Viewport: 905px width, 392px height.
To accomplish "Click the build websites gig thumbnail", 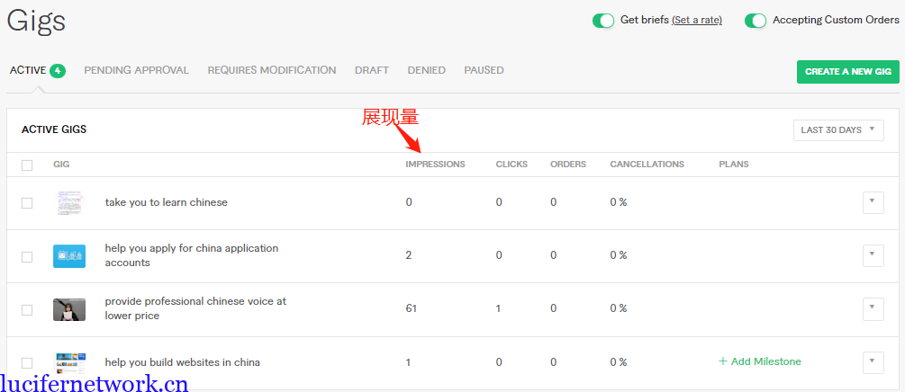I will (69, 362).
